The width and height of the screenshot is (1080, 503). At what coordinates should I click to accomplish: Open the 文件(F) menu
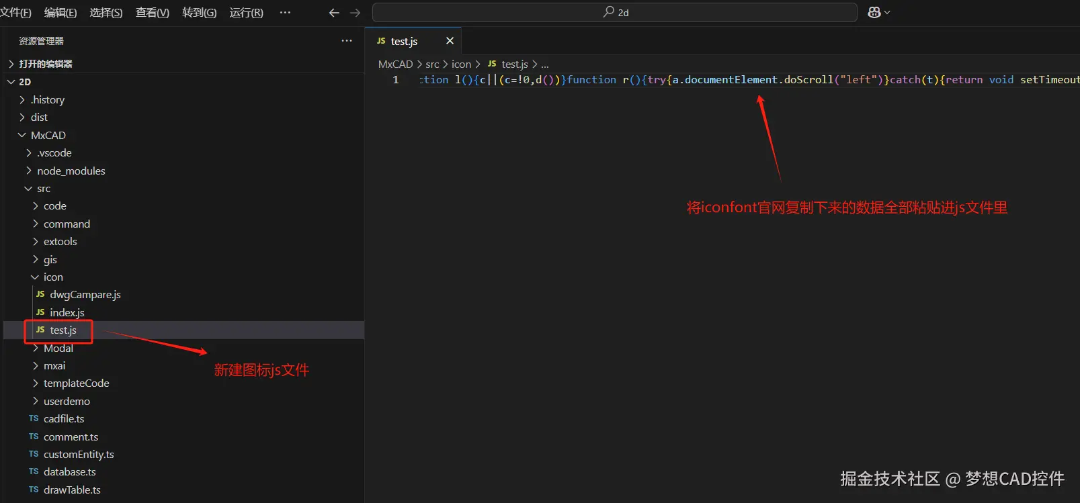click(x=15, y=13)
